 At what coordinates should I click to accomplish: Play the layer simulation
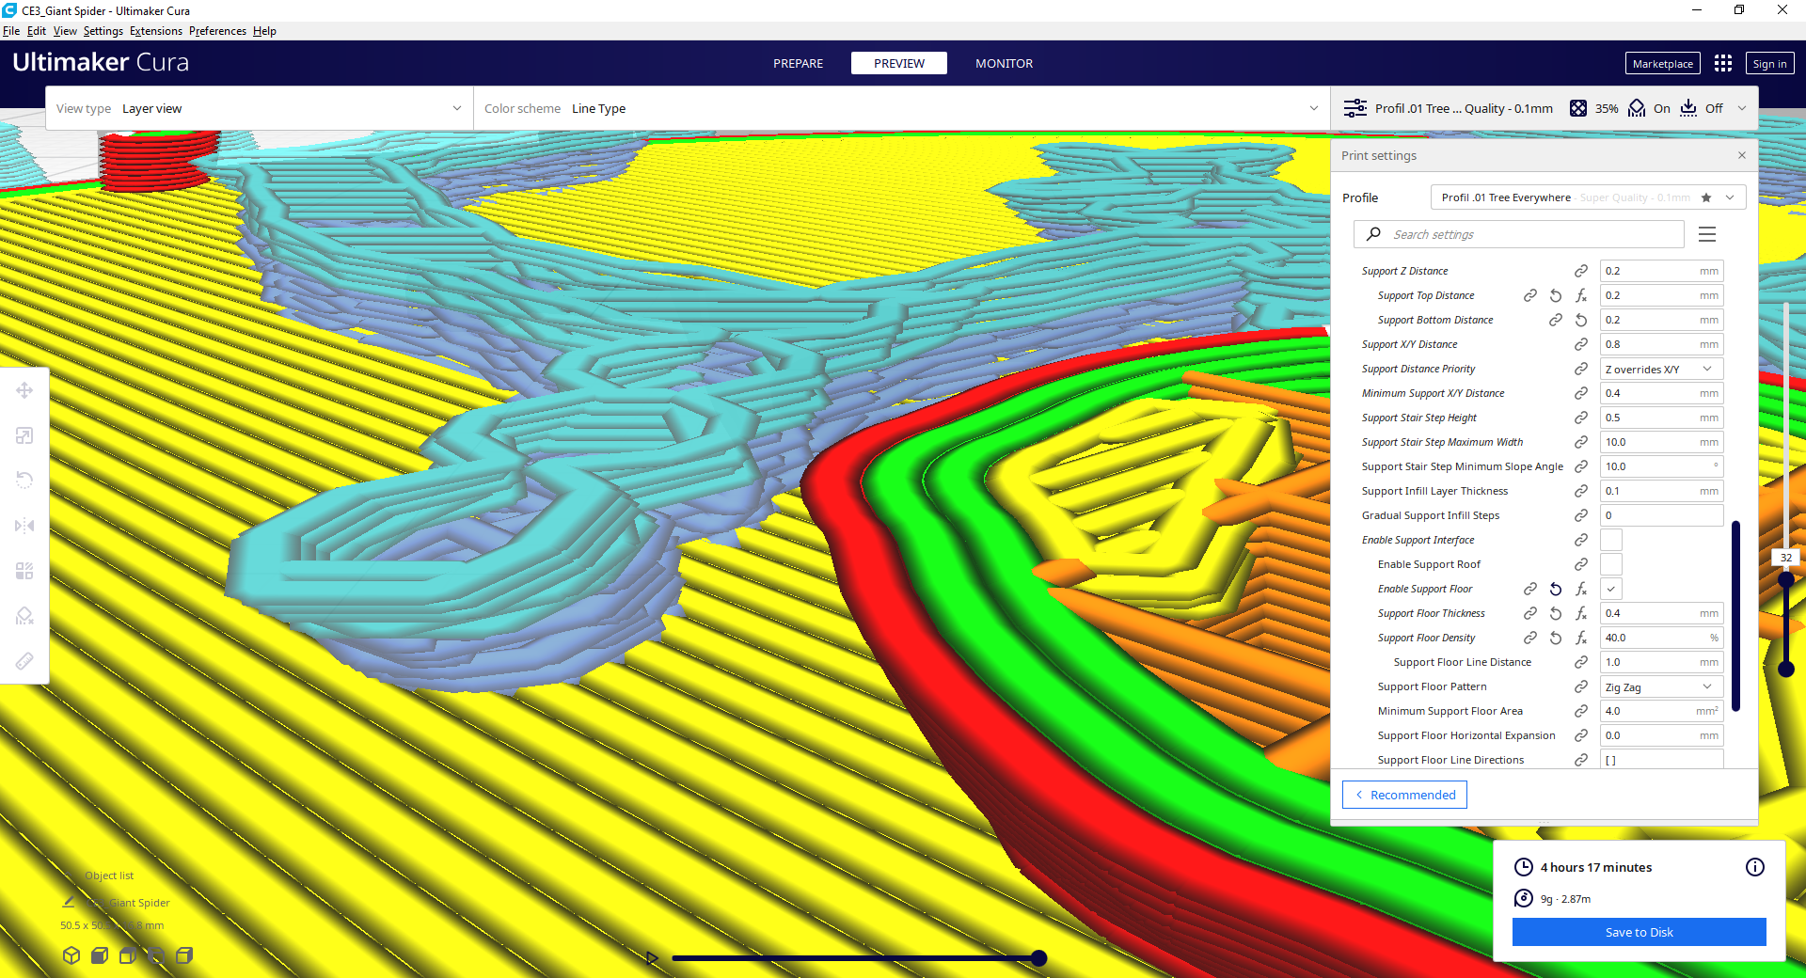pyautogui.click(x=652, y=958)
